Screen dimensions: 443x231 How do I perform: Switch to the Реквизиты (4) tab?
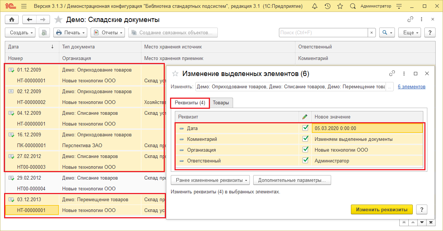[190, 103]
